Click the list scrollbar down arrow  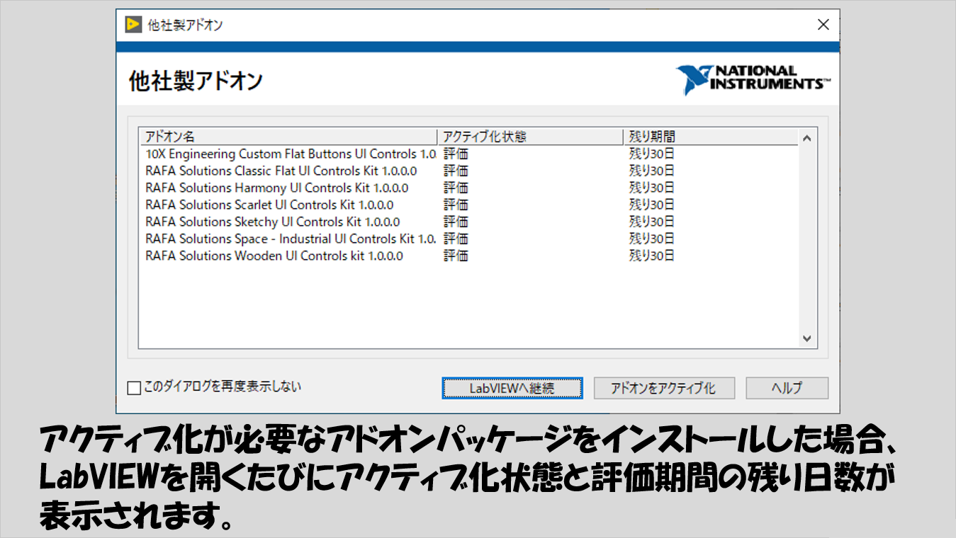point(806,338)
